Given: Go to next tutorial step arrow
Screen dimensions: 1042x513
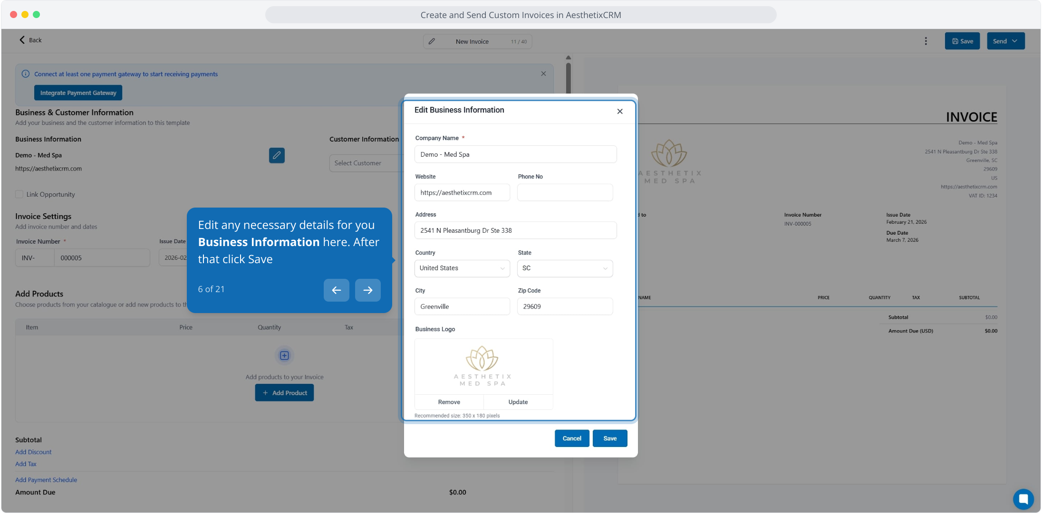Looking at the screenshot, I should coord(367,290).
